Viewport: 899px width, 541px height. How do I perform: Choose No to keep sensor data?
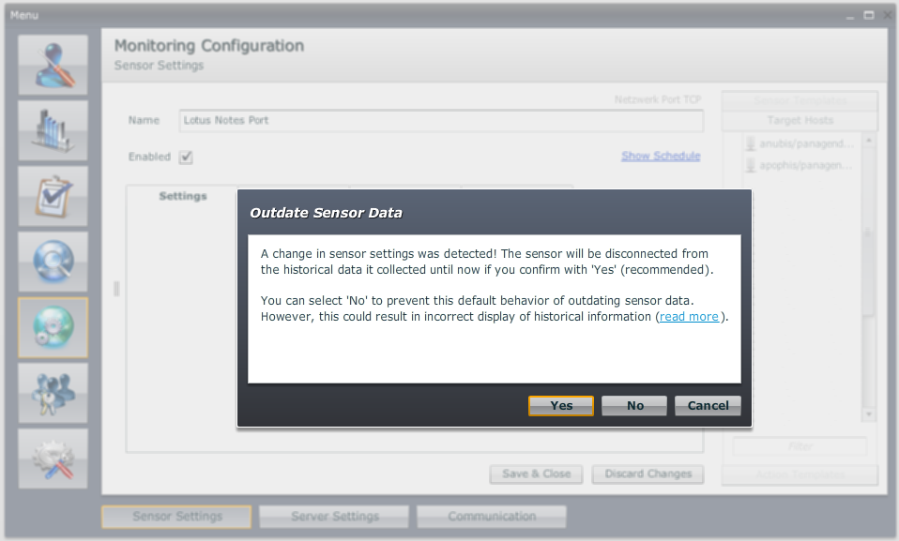634,406
